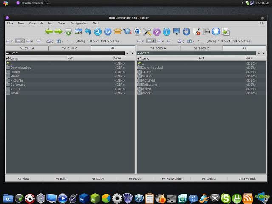Open right panel directory history dropdown arrow

tap(264, 53)
